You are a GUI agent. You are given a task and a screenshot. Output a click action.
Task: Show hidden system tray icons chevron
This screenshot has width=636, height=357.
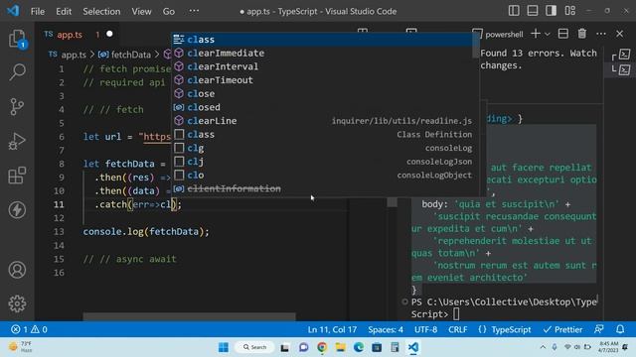click(543, 347)
